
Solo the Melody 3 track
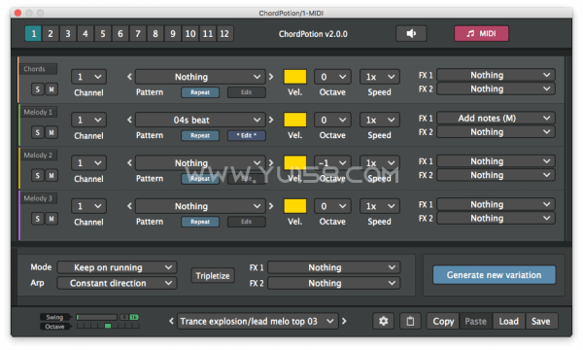click(37, 219)
